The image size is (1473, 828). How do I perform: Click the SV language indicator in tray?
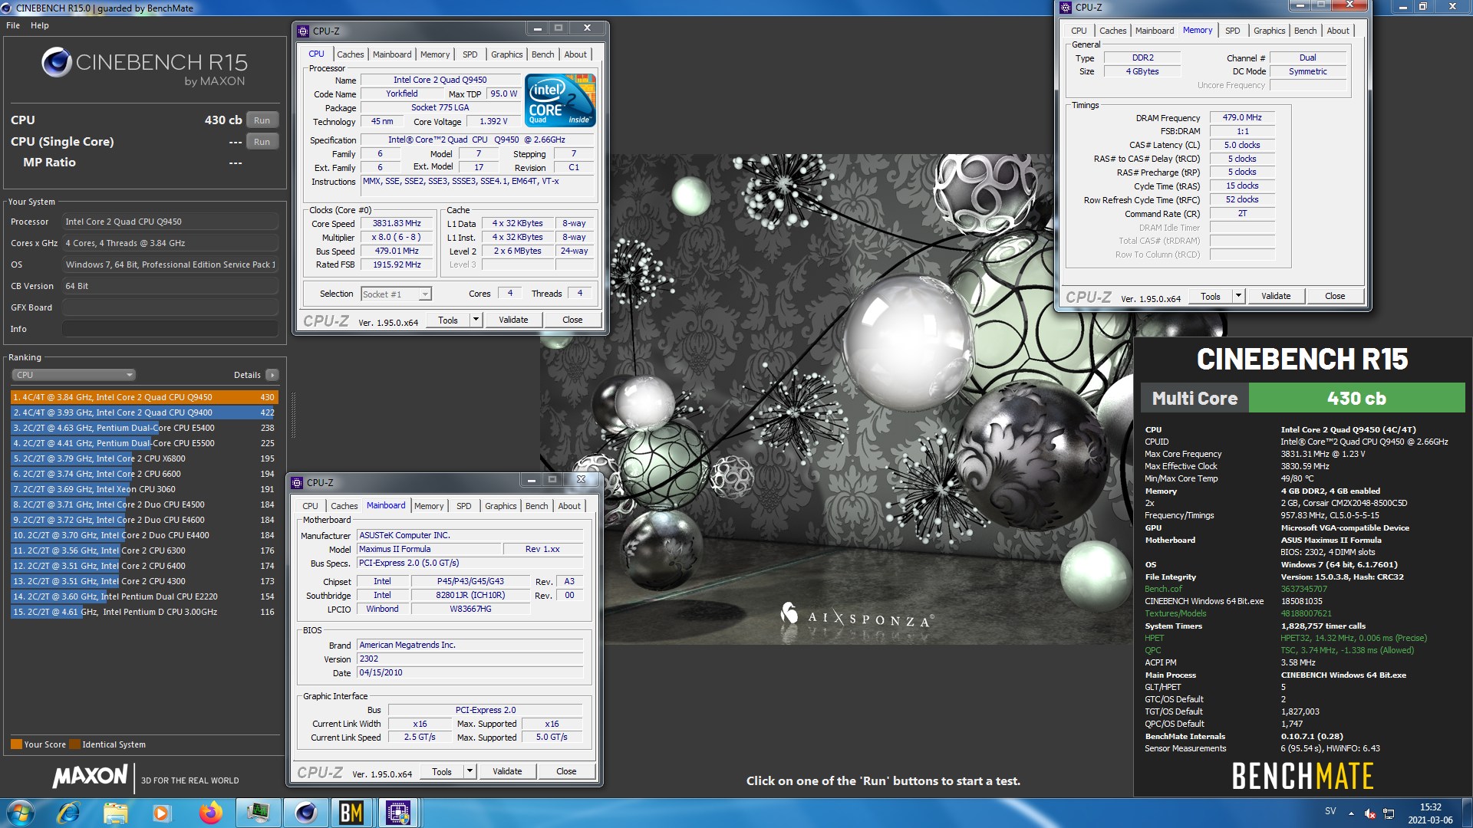coord(1330,811)
